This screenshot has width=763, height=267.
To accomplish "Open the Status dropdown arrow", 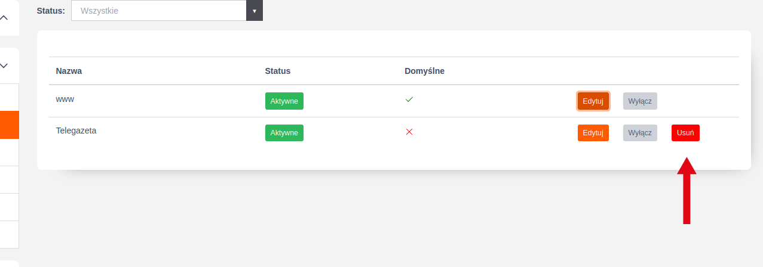I will tap(254, 11).
